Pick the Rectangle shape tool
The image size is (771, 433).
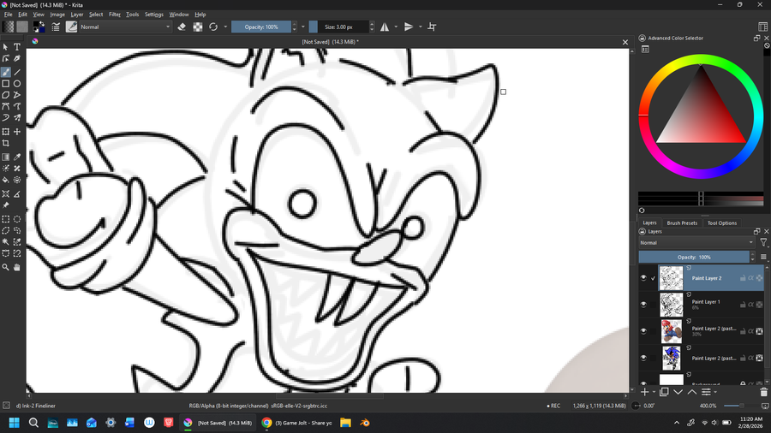pos(5,84)
